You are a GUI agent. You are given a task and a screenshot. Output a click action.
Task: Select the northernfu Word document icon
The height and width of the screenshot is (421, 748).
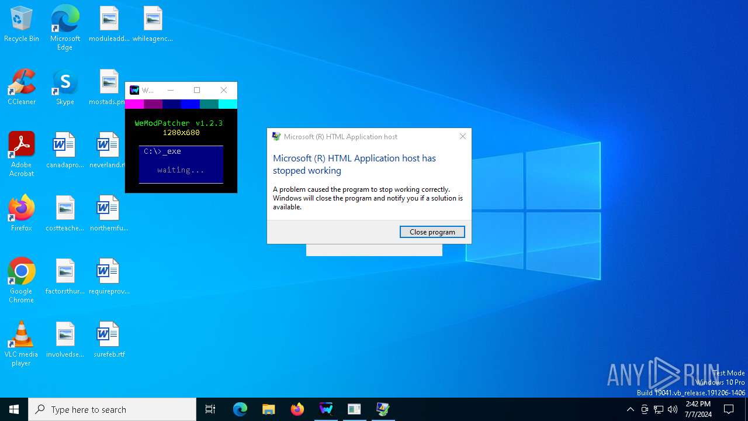pos(108,209)
